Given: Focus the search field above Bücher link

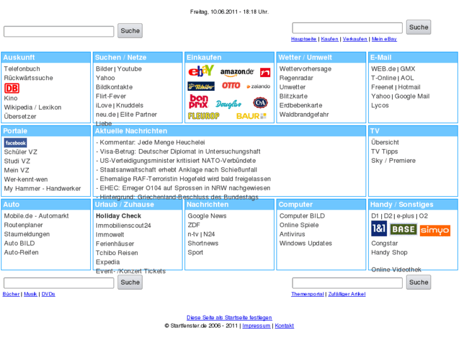Looking at the screenshot, I should tap(59, 283).
